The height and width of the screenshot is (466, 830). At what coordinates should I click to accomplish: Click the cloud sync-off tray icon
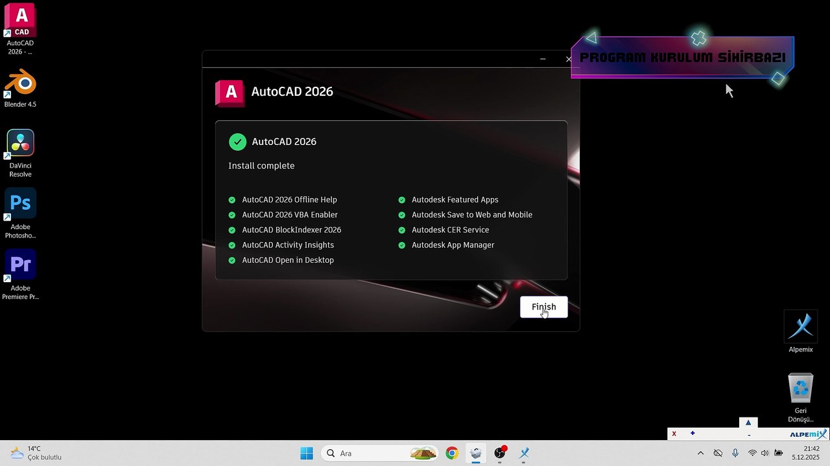pos(718,453)
